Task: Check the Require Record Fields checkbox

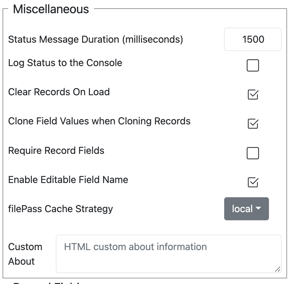Action: (x=253, y=153)
